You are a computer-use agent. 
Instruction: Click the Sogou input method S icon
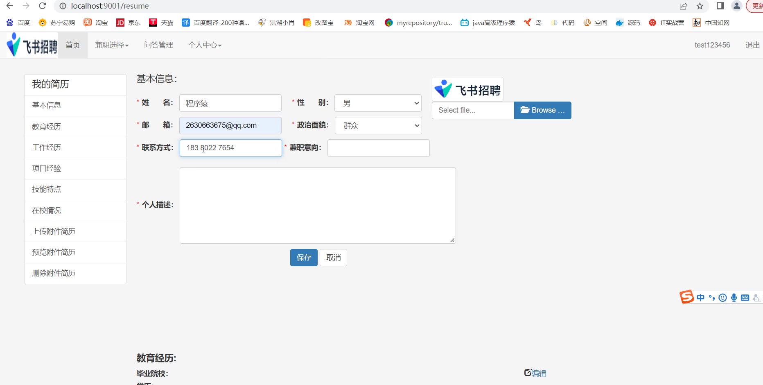687,297
